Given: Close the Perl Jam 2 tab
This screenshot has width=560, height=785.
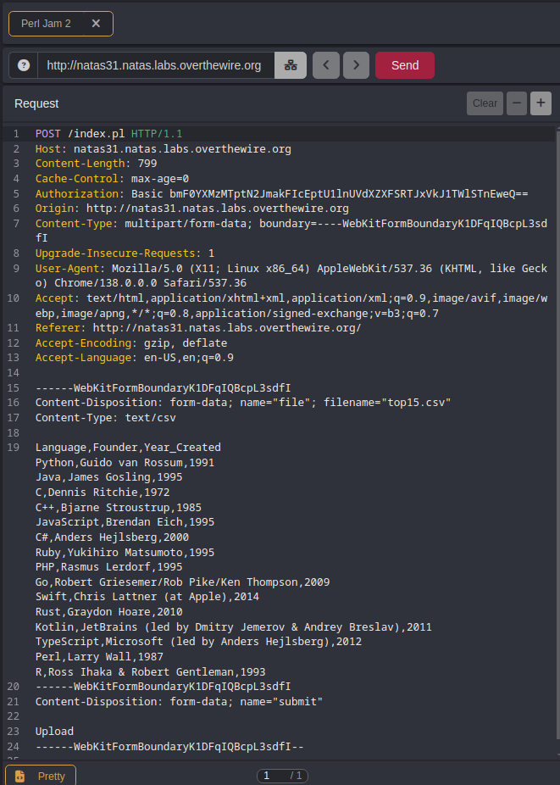Looking at the screenshot, I should (96, 24).
